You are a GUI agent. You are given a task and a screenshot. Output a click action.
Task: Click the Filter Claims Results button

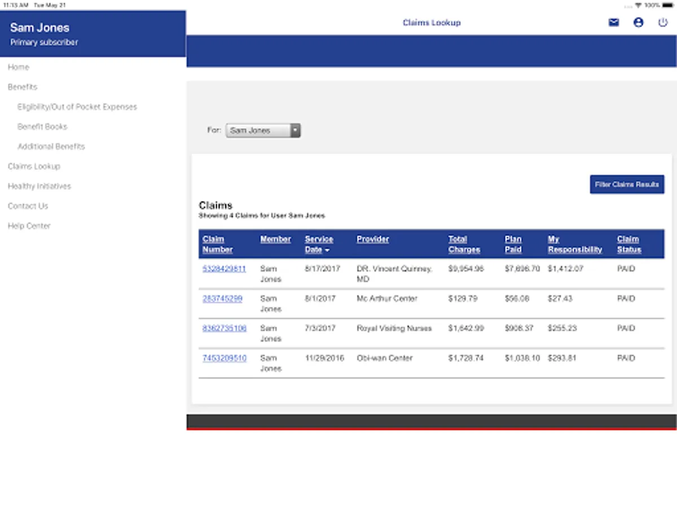point(627,185)
